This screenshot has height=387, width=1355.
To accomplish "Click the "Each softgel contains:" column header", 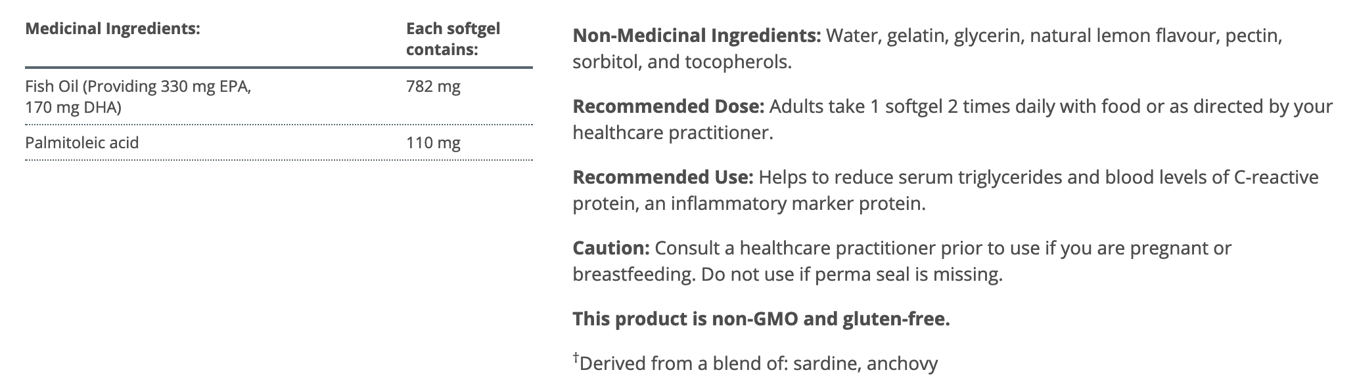I will point(453,39).
